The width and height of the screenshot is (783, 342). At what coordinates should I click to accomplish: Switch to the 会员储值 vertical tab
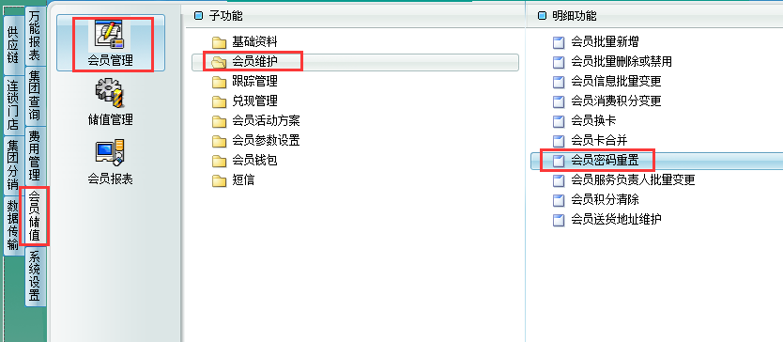tap(35, 216)
